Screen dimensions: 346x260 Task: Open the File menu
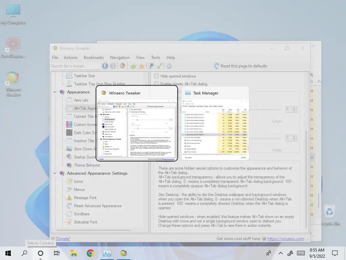55,58
